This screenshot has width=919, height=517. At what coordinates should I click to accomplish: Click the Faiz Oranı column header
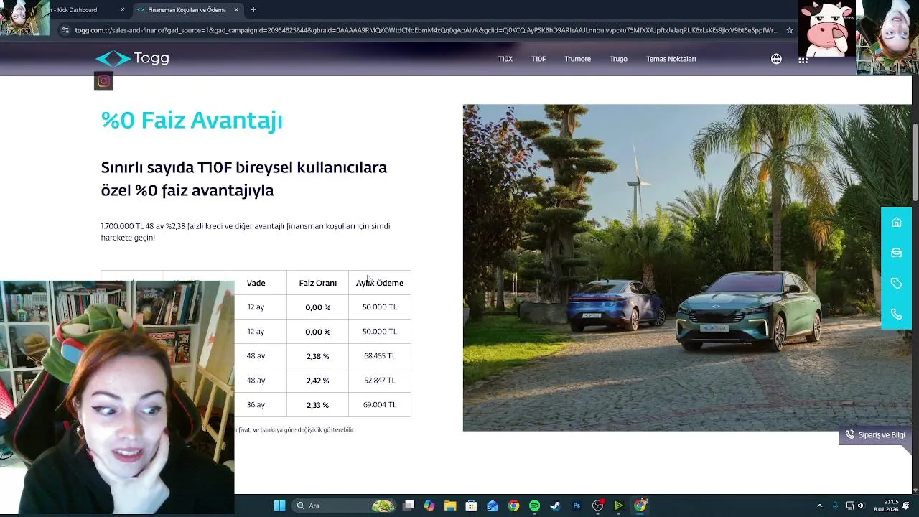[317, 283]
